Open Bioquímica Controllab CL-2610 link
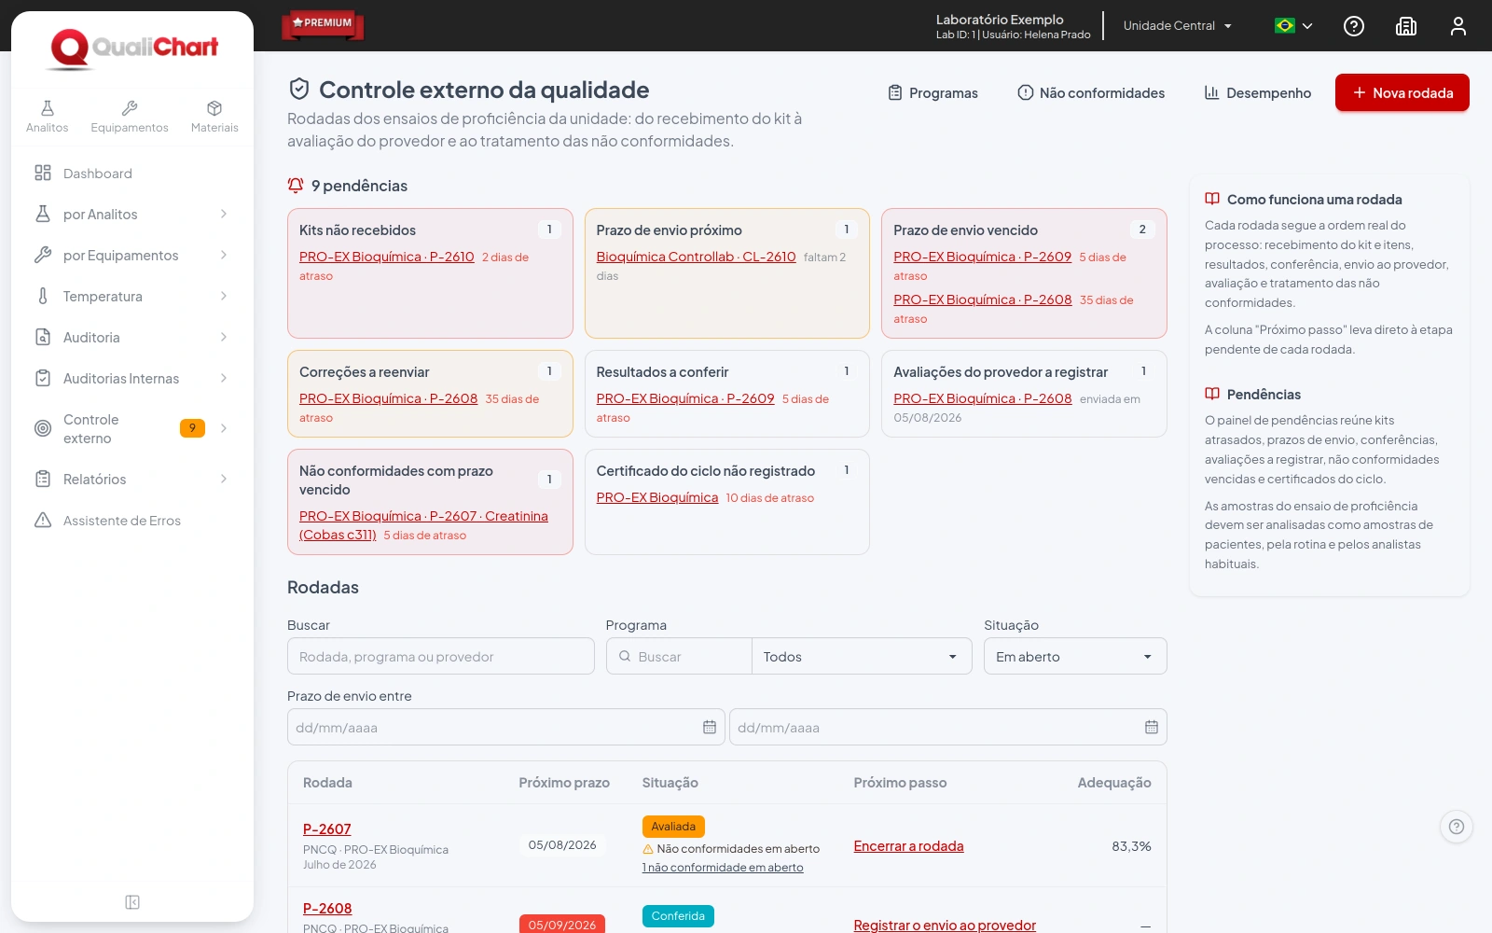 click(696, 257)
